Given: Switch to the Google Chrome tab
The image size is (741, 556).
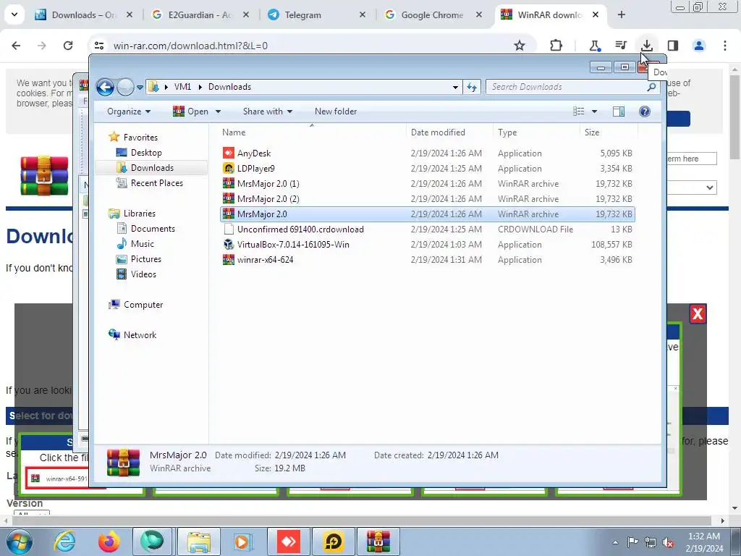Looking at the screenshot, I should point(432,15).
